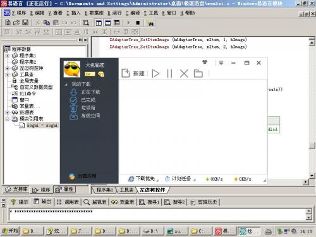Open 计划任务 scheduled tasks menu
This screenshot has height=237, width=316.
(x=180, y=179)
